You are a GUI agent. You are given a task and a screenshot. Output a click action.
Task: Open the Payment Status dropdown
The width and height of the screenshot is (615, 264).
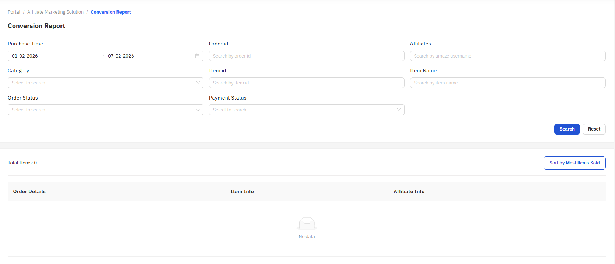click(306, 110)
